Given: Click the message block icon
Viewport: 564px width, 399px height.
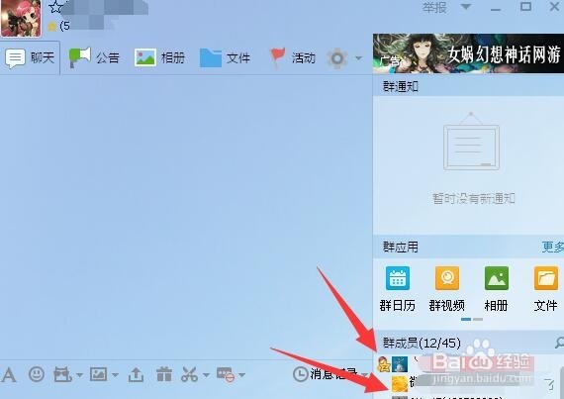Looking at the screenshot, I should 226,374.
